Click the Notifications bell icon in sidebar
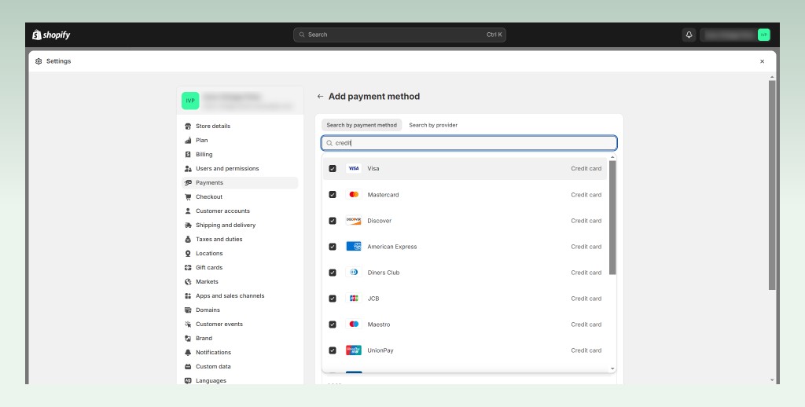 (188, 353)
